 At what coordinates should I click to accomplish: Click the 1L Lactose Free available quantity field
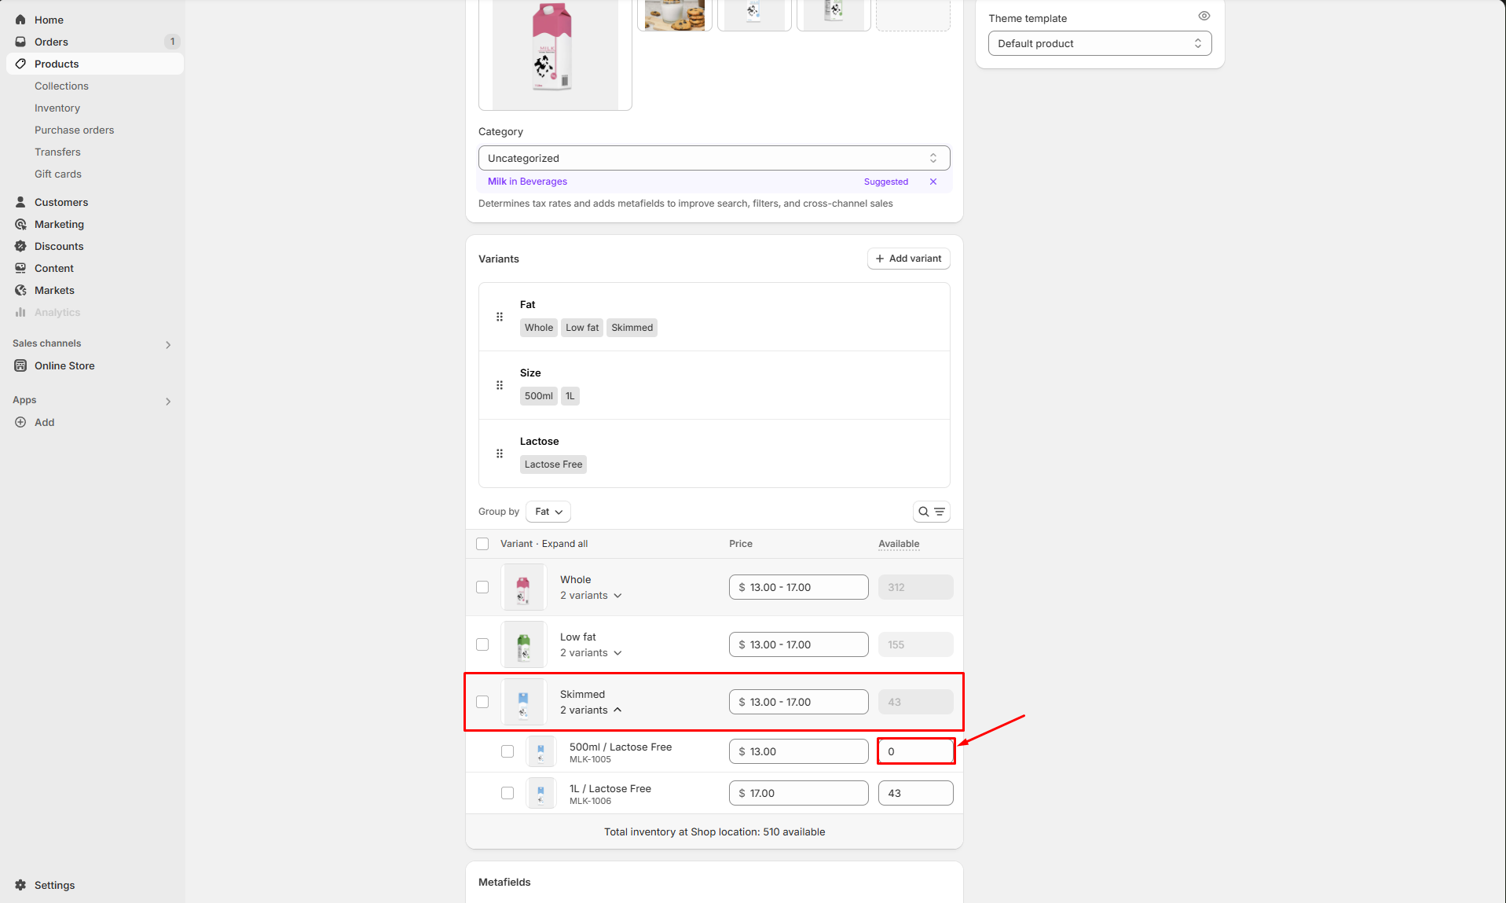coord(915,793)
